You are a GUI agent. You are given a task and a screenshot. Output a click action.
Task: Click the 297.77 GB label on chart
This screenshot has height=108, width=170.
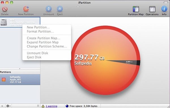90,57
